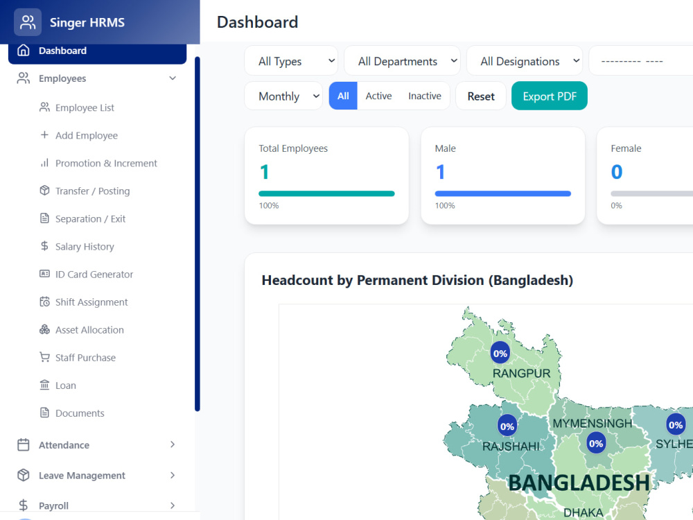
Task: Click the Employees people icon
Action: pos(24,78)
